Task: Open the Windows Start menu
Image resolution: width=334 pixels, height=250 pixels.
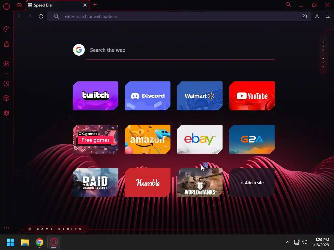Action: (10, 242)
